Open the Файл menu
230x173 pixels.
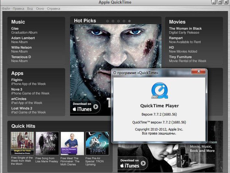(6, 8)
